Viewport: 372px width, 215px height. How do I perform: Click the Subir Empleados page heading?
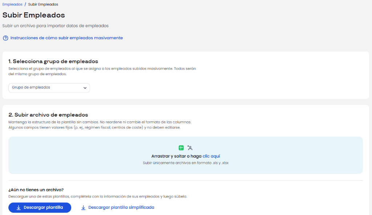point(34,15)
